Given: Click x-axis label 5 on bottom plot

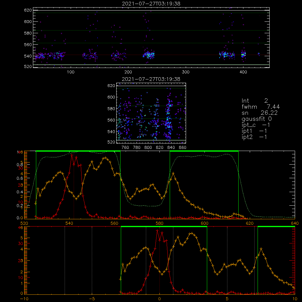Looking at the screenshot, I should point(227,299).
